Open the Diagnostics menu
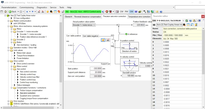205x109 pixels. pos(42,7)
